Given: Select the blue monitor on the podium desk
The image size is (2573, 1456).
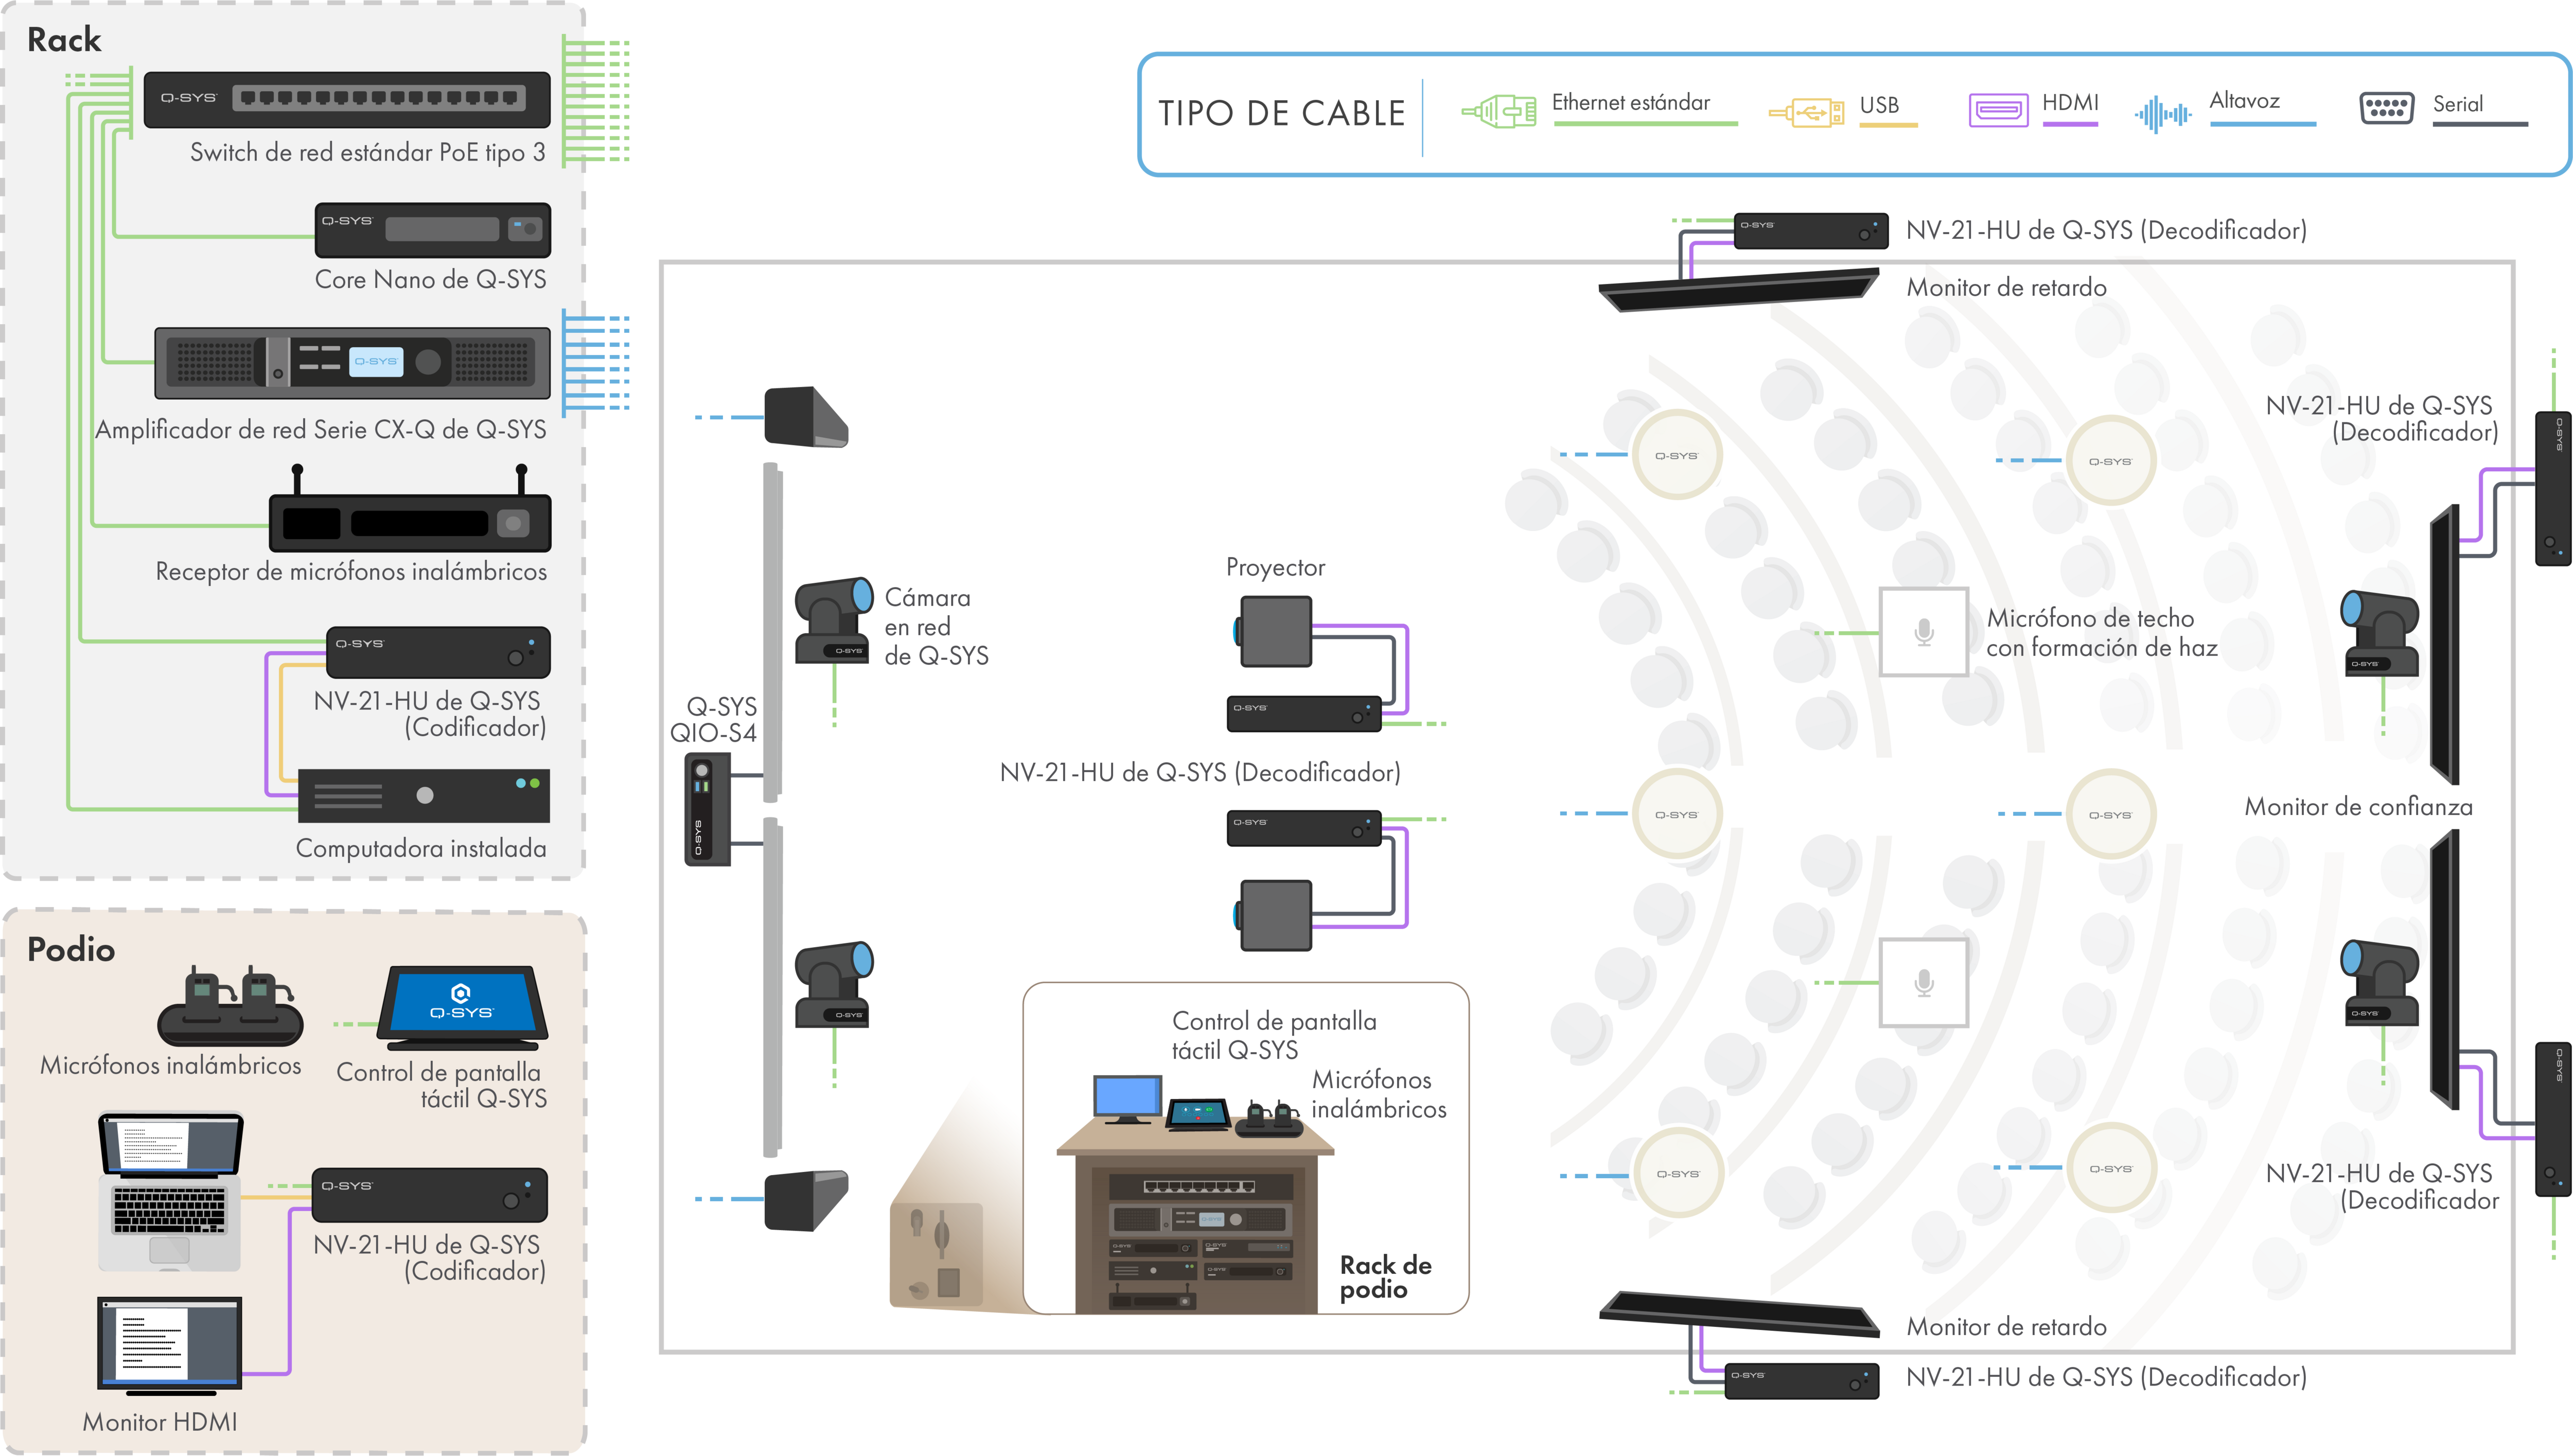Looking at the screenshot, I should 1127,1100.
